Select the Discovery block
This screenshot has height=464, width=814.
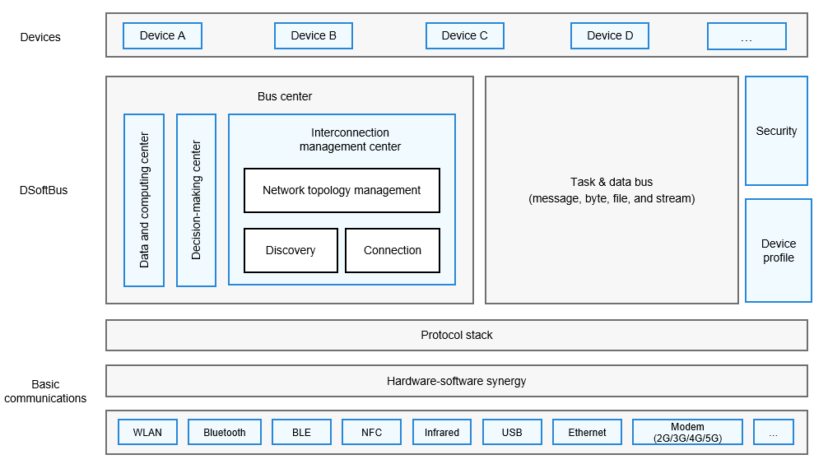pos(291,250)
